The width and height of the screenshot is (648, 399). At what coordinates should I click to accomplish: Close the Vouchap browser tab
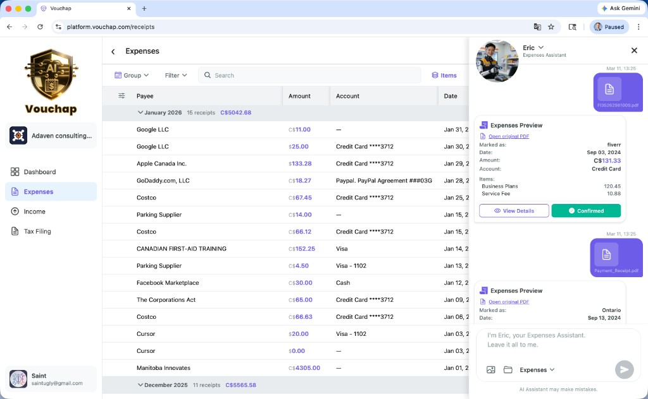[x=129, y=8]
